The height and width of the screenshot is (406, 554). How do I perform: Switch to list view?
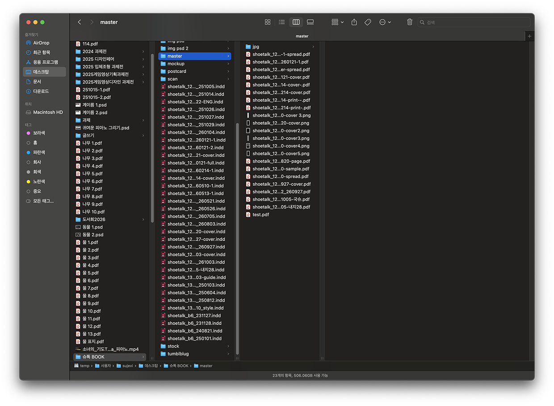click(282, 22)
